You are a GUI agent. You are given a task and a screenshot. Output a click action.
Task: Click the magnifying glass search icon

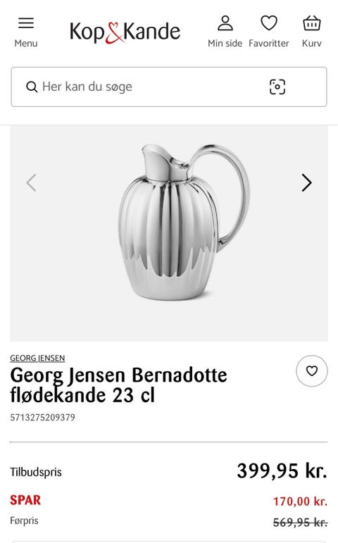pos(32,87)
